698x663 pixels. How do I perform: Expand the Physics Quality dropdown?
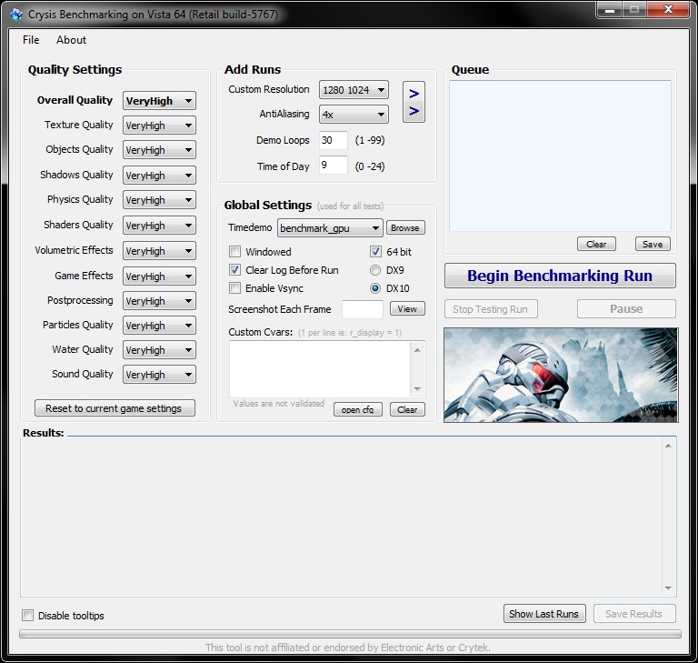click(159, 200)
